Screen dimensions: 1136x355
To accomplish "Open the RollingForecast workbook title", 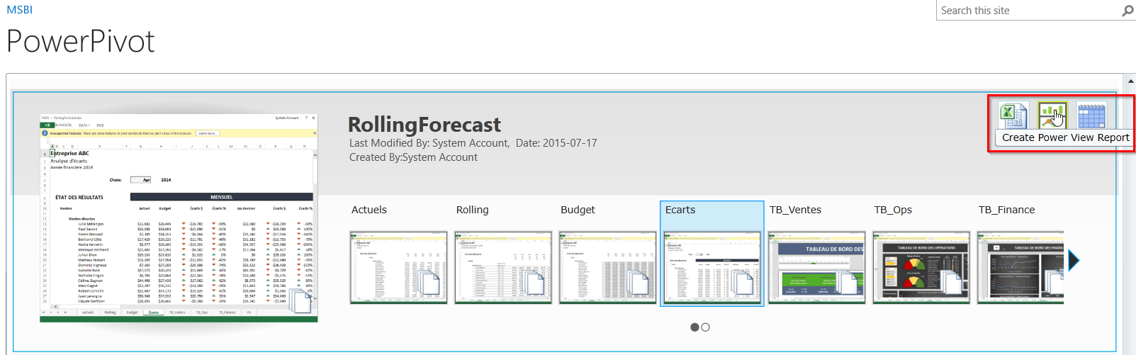I will (x=424, y=125).
